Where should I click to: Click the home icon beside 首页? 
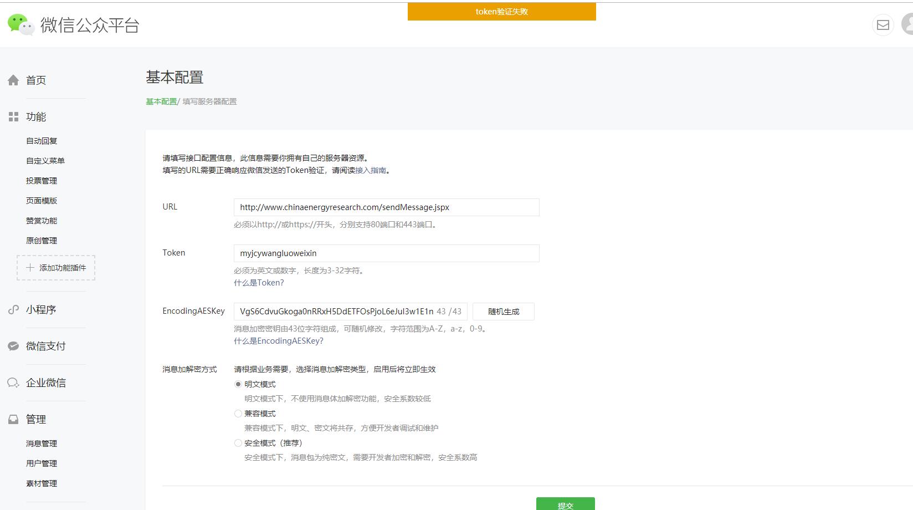click(13, 80)
